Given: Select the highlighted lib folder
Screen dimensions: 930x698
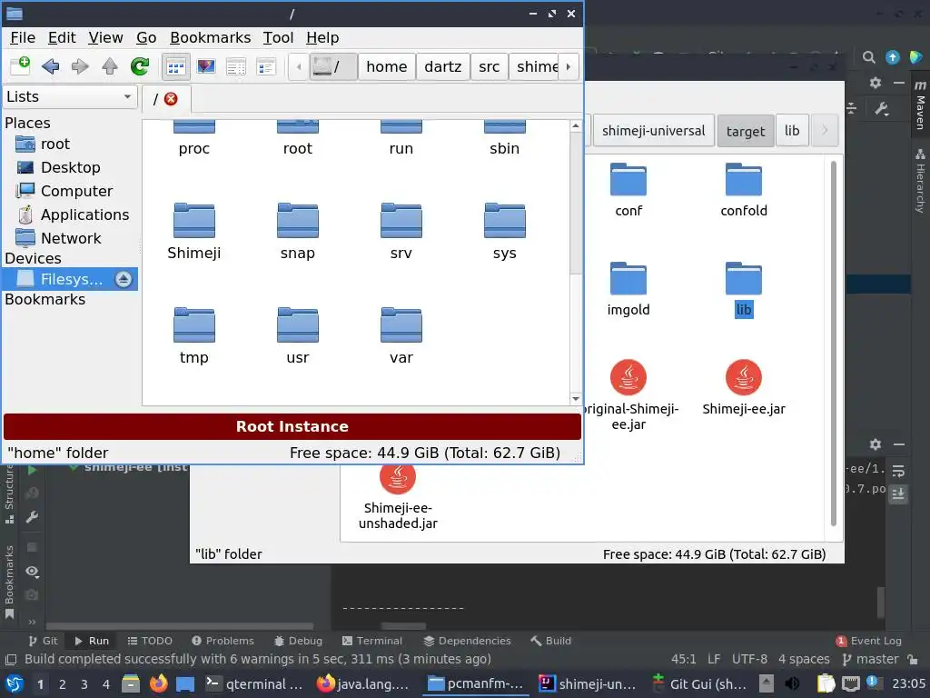Looking at the screenshot, I should pyautogui.click(x=744, y=290).
